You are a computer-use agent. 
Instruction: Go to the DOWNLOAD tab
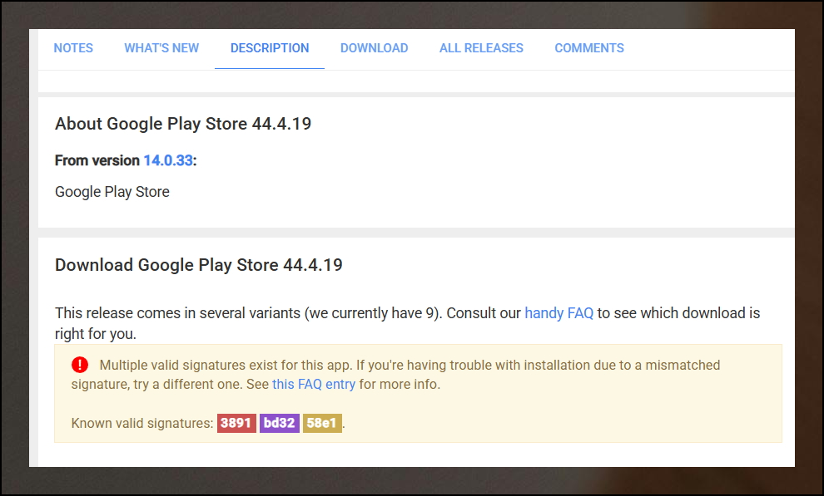[x=375, y=48]
